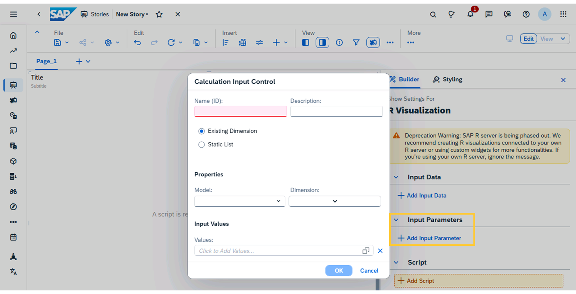Image resolution: width=576 pixels, height=294 pixels.
Task: Switch to the Builder tab
Action: [409, 79]
